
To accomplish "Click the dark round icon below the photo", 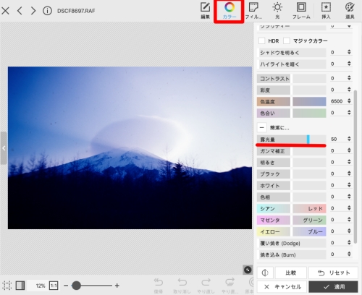I will 248,270.
